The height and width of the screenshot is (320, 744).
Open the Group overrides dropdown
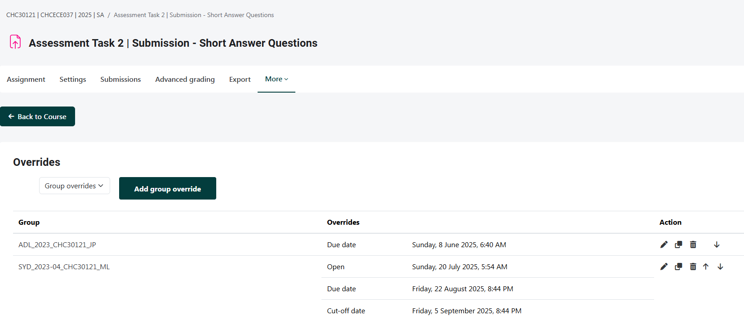pyautogui.click(x=74, y=186)
